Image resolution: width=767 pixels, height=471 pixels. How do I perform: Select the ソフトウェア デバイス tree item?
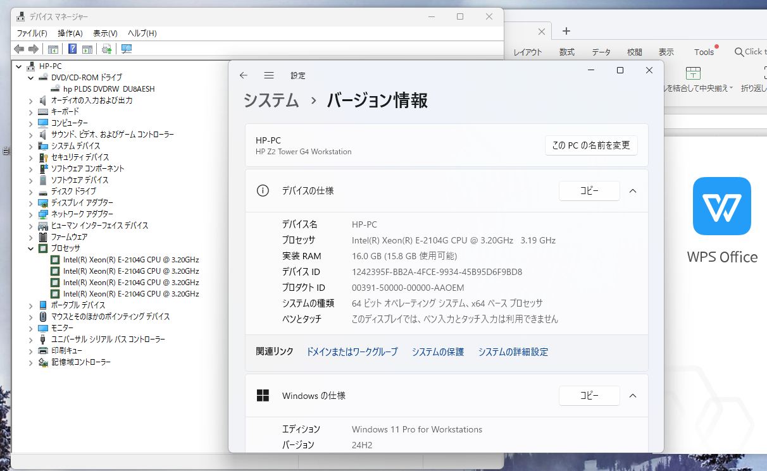point(80,180)
